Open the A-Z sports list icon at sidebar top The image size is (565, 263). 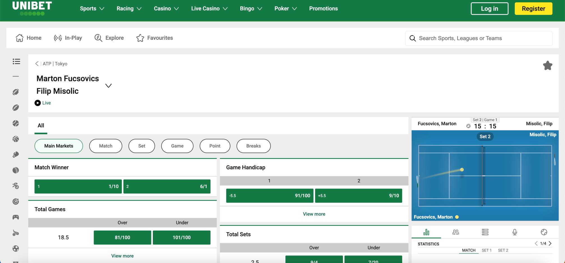click(16, 62)
